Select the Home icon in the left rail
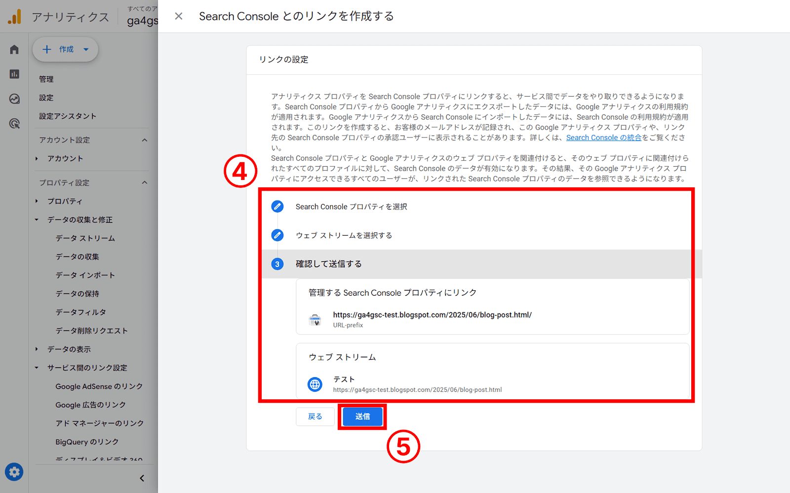Image resolution: width=790 pixels, height=493 pixels. (x=14, y=49)
